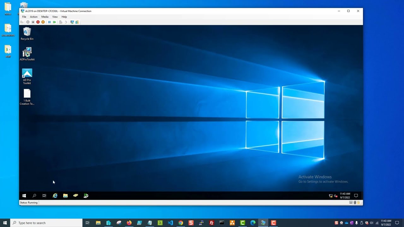Select the notes folder on host desktop
Screen dimensions: 404x227
[x=8, y=9]
